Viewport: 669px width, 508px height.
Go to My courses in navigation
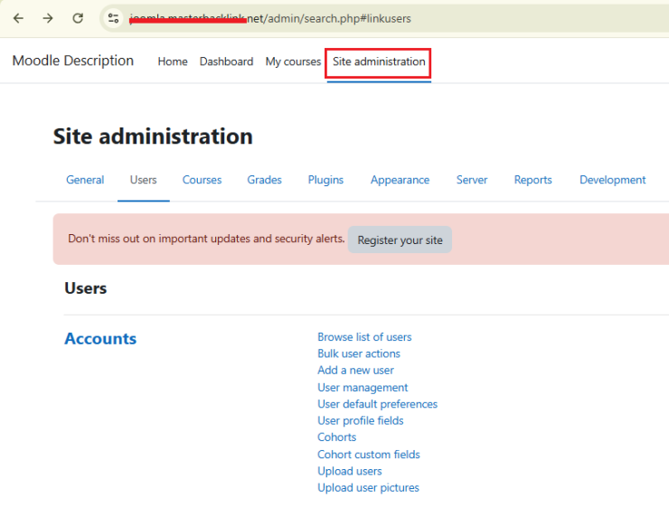(293, 61)
